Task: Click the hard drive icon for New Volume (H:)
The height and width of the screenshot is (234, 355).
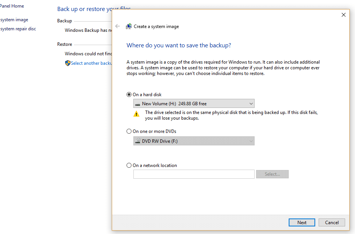Action: click(x=137, y=104)
